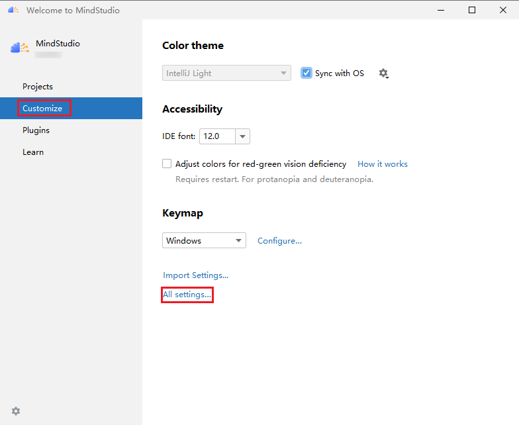Click the MindStudio title bar icon
The height and width of the screenshot is (425, 519).
point(13,10)
